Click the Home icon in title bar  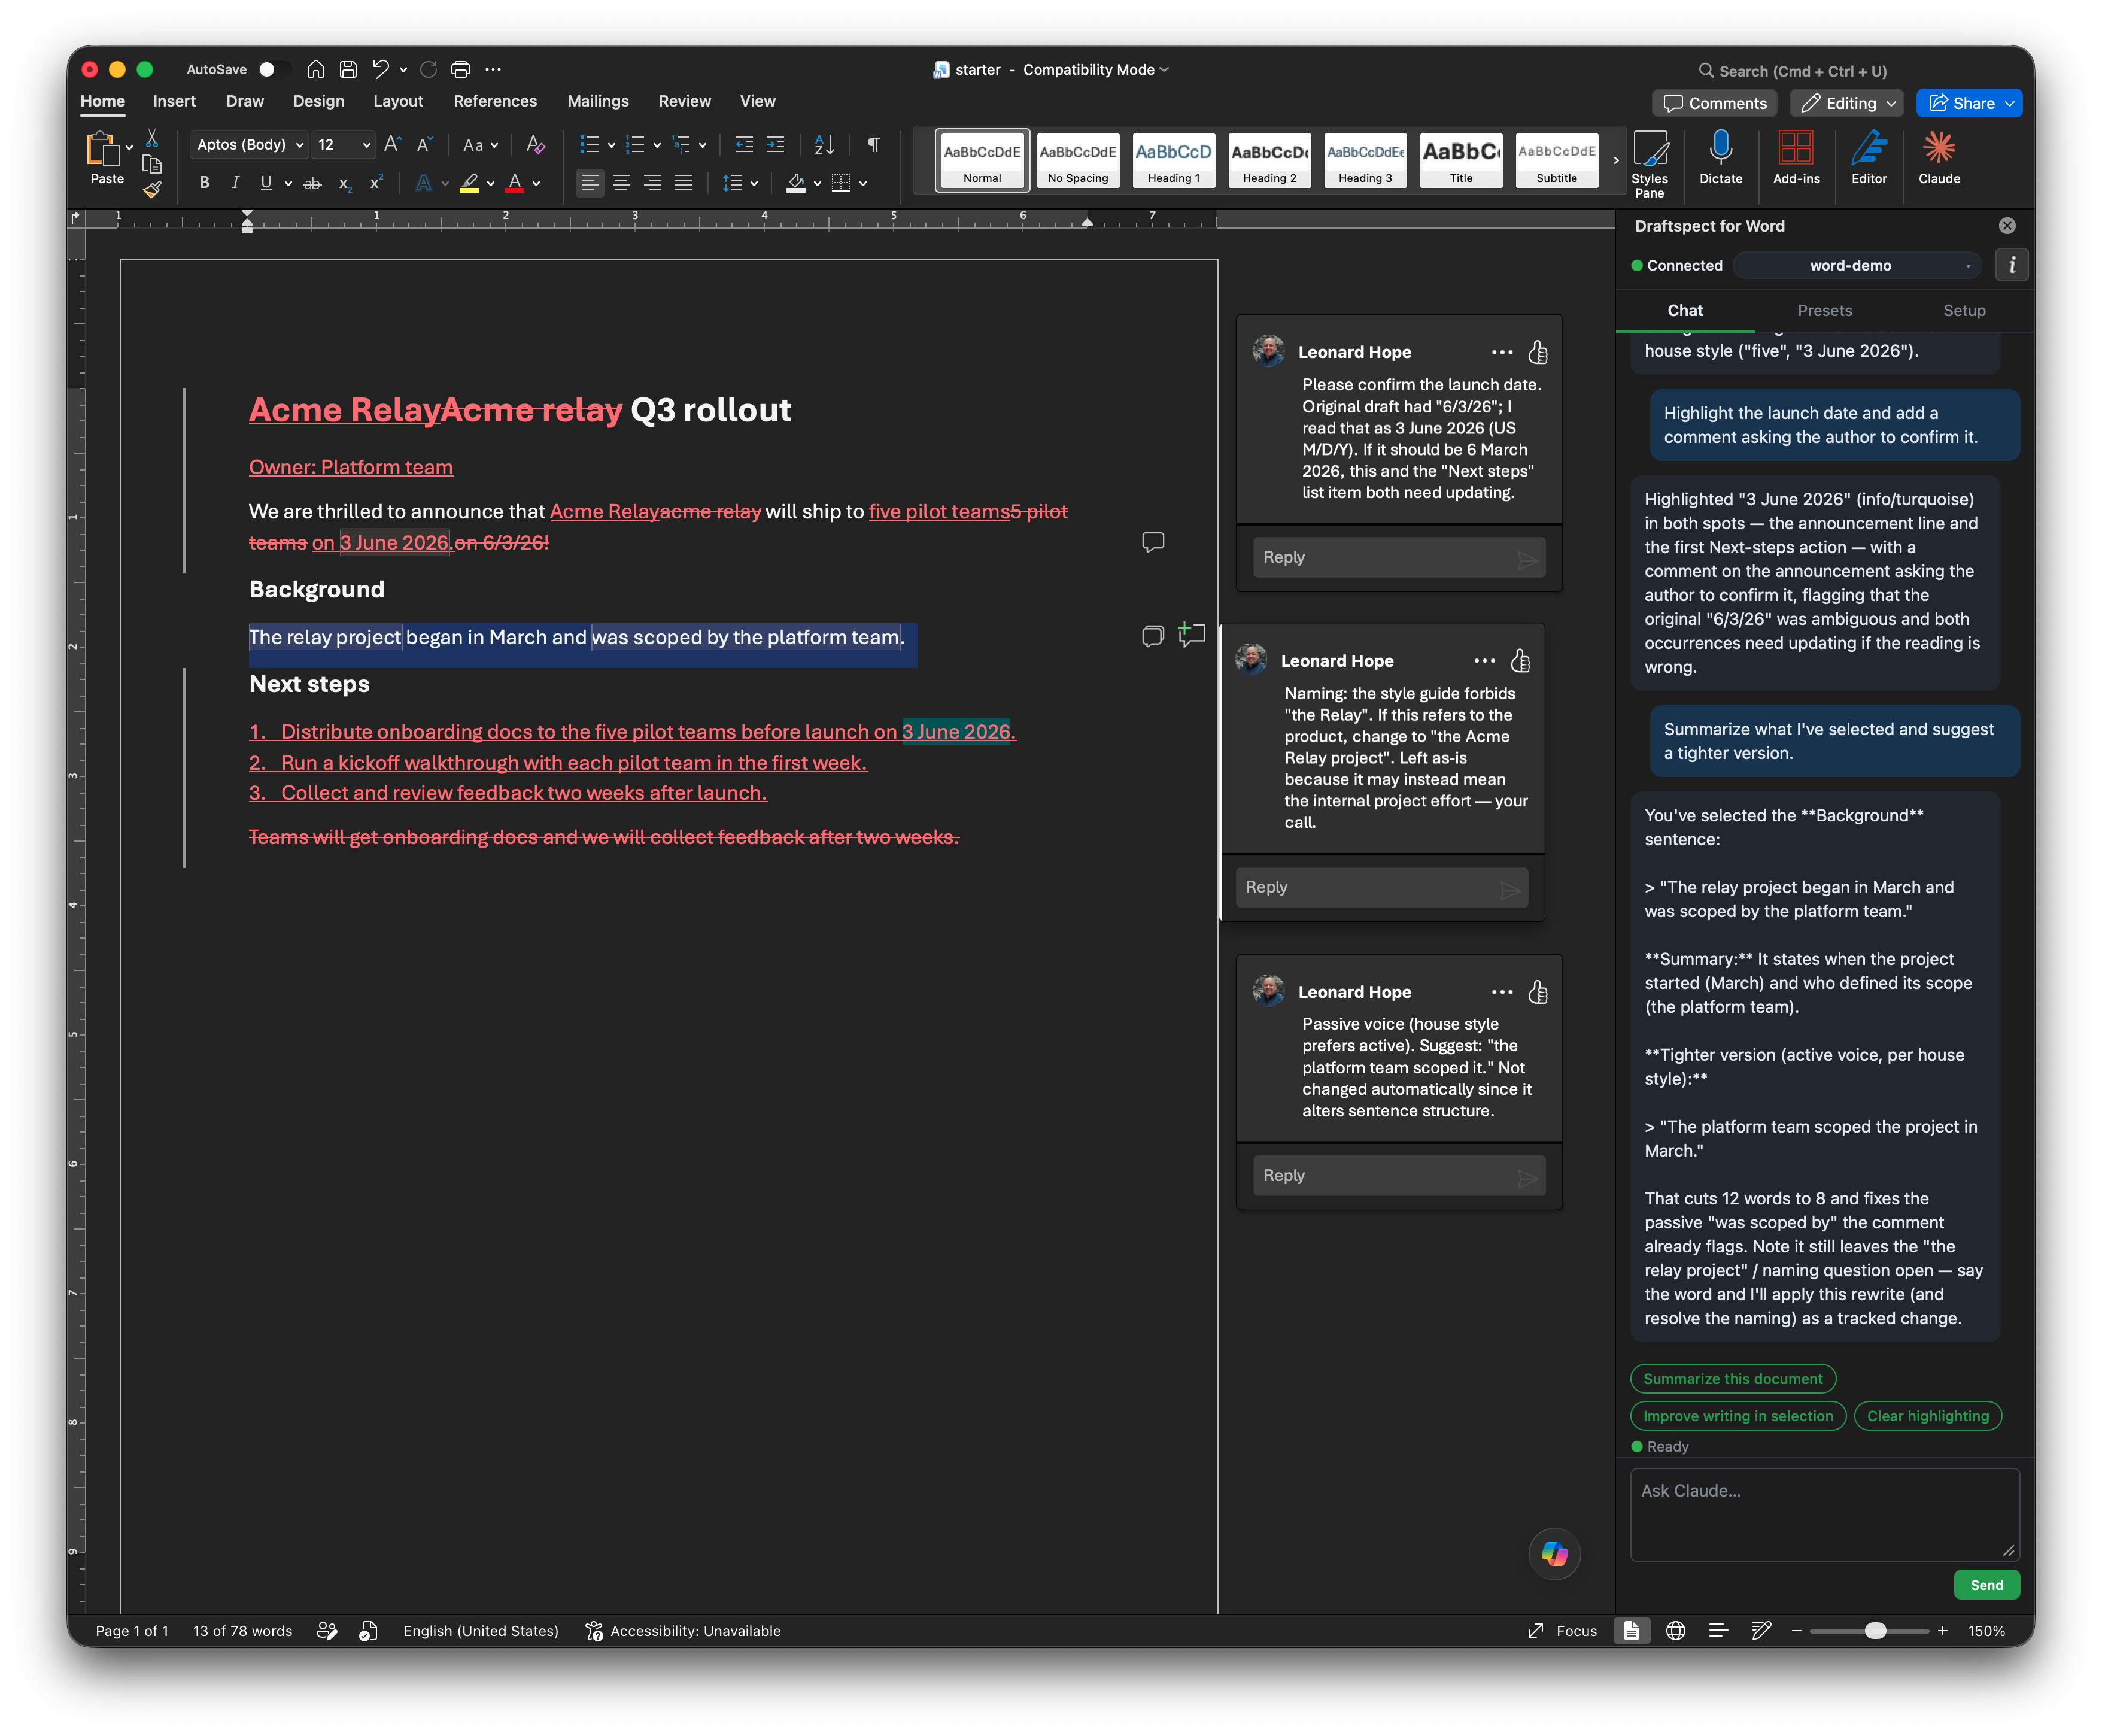tap(316, 69)
